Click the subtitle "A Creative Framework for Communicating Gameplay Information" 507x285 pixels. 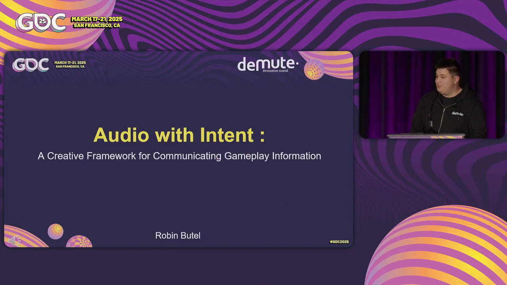[179, 156]
